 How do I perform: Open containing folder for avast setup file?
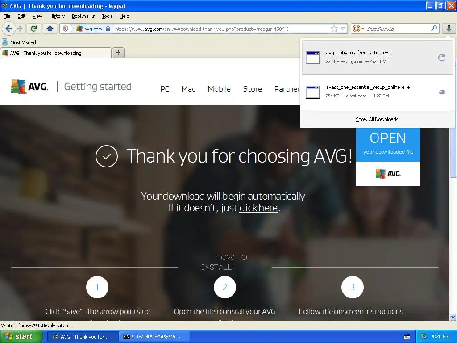[442, 92]
